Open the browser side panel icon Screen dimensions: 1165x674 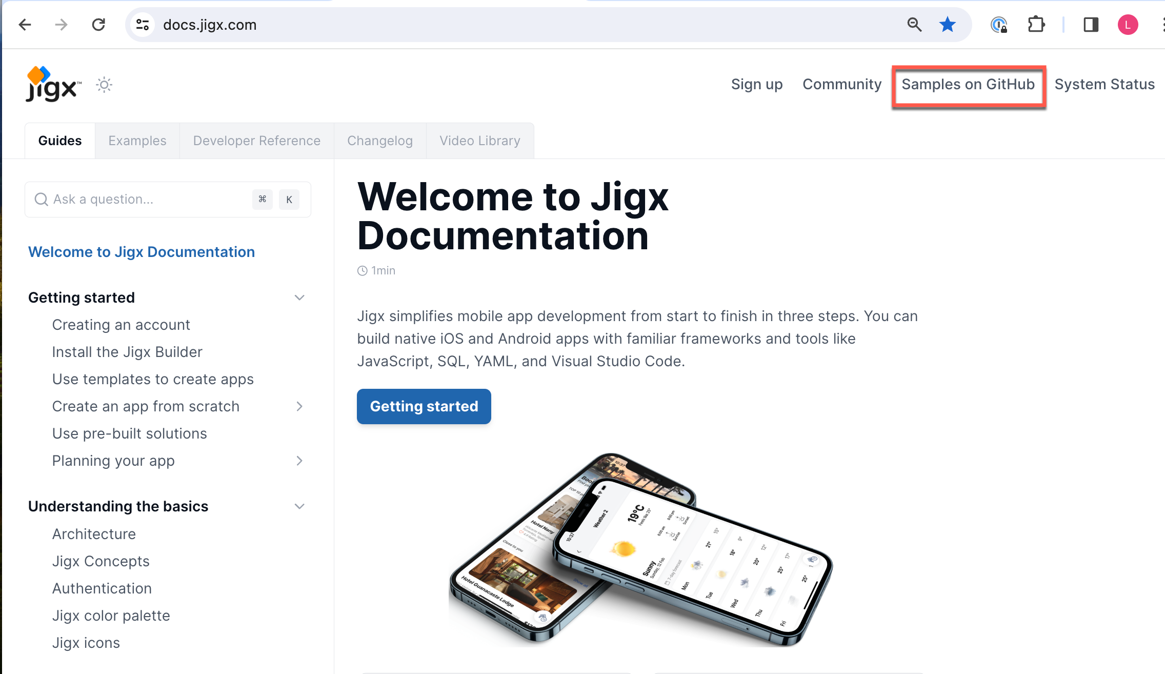[x=1091, y=25]
